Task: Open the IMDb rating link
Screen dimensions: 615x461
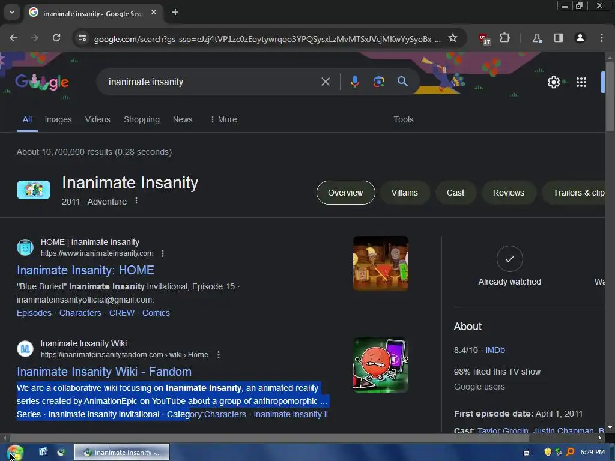Action: pos(495,350)
